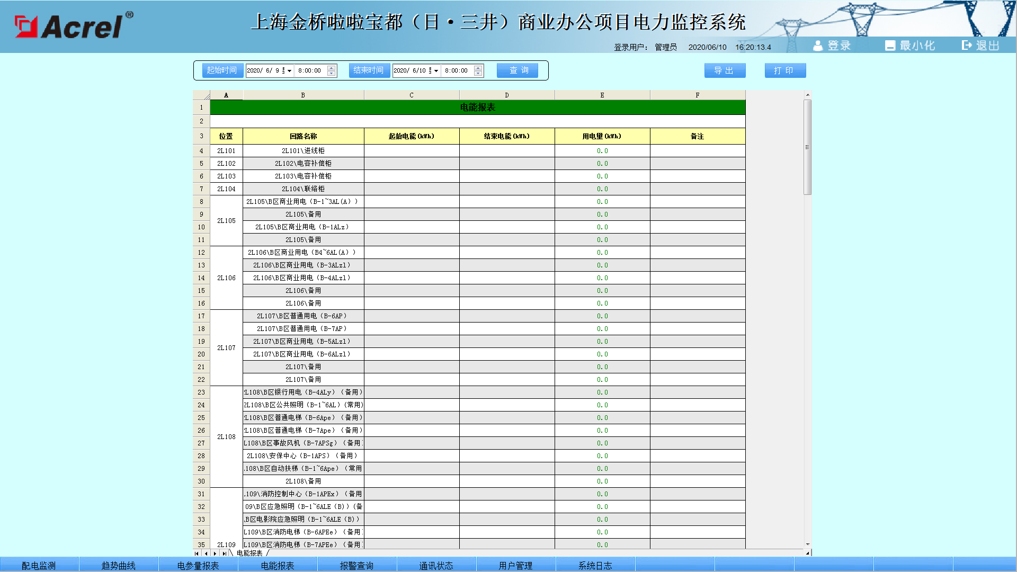Screen dimensions: 1017x572
Task: Select column E header
Action: tap(602, 95)
